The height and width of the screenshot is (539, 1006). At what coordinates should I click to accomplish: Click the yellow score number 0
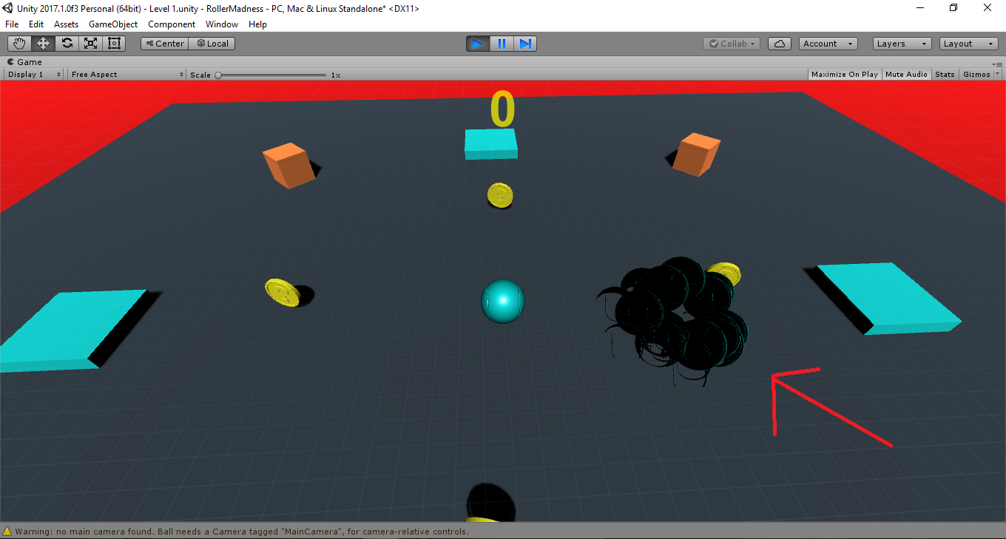(502, 109)
